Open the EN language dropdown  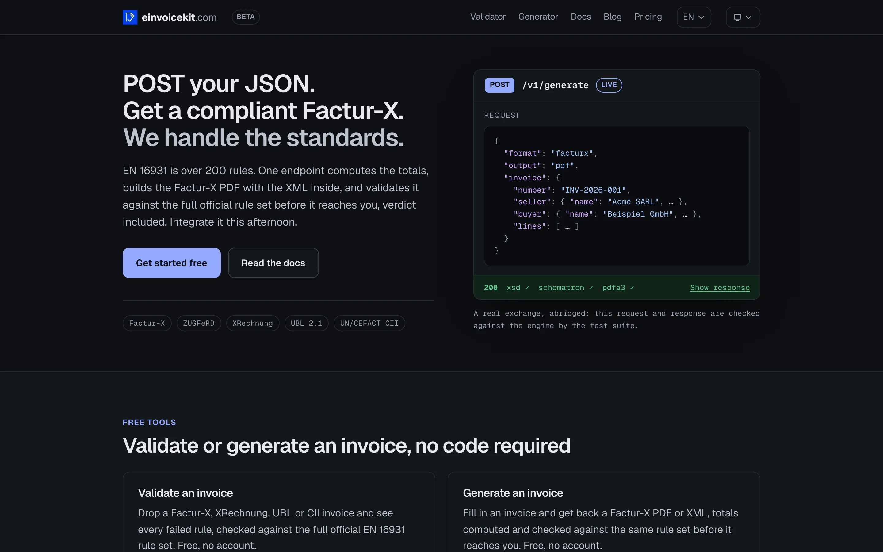pos(694,17)
